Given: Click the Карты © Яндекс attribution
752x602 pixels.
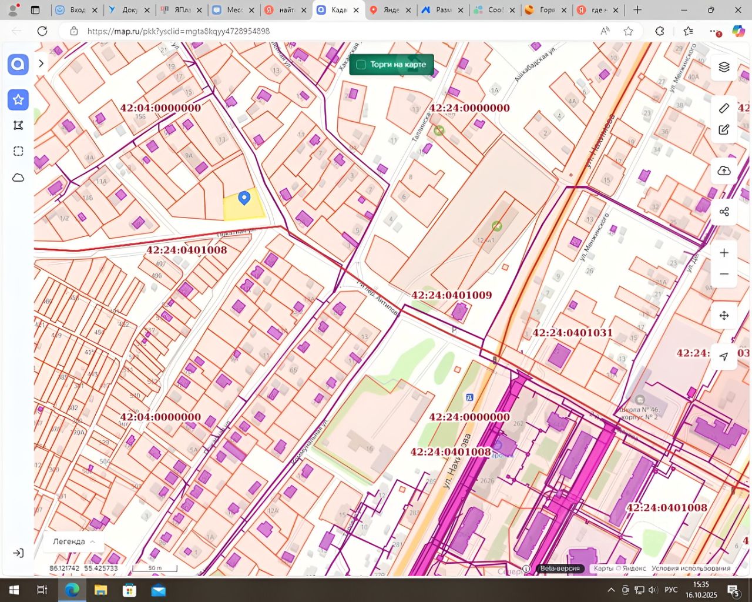Looking at the screenshot, I should click(x=619, y=568).
